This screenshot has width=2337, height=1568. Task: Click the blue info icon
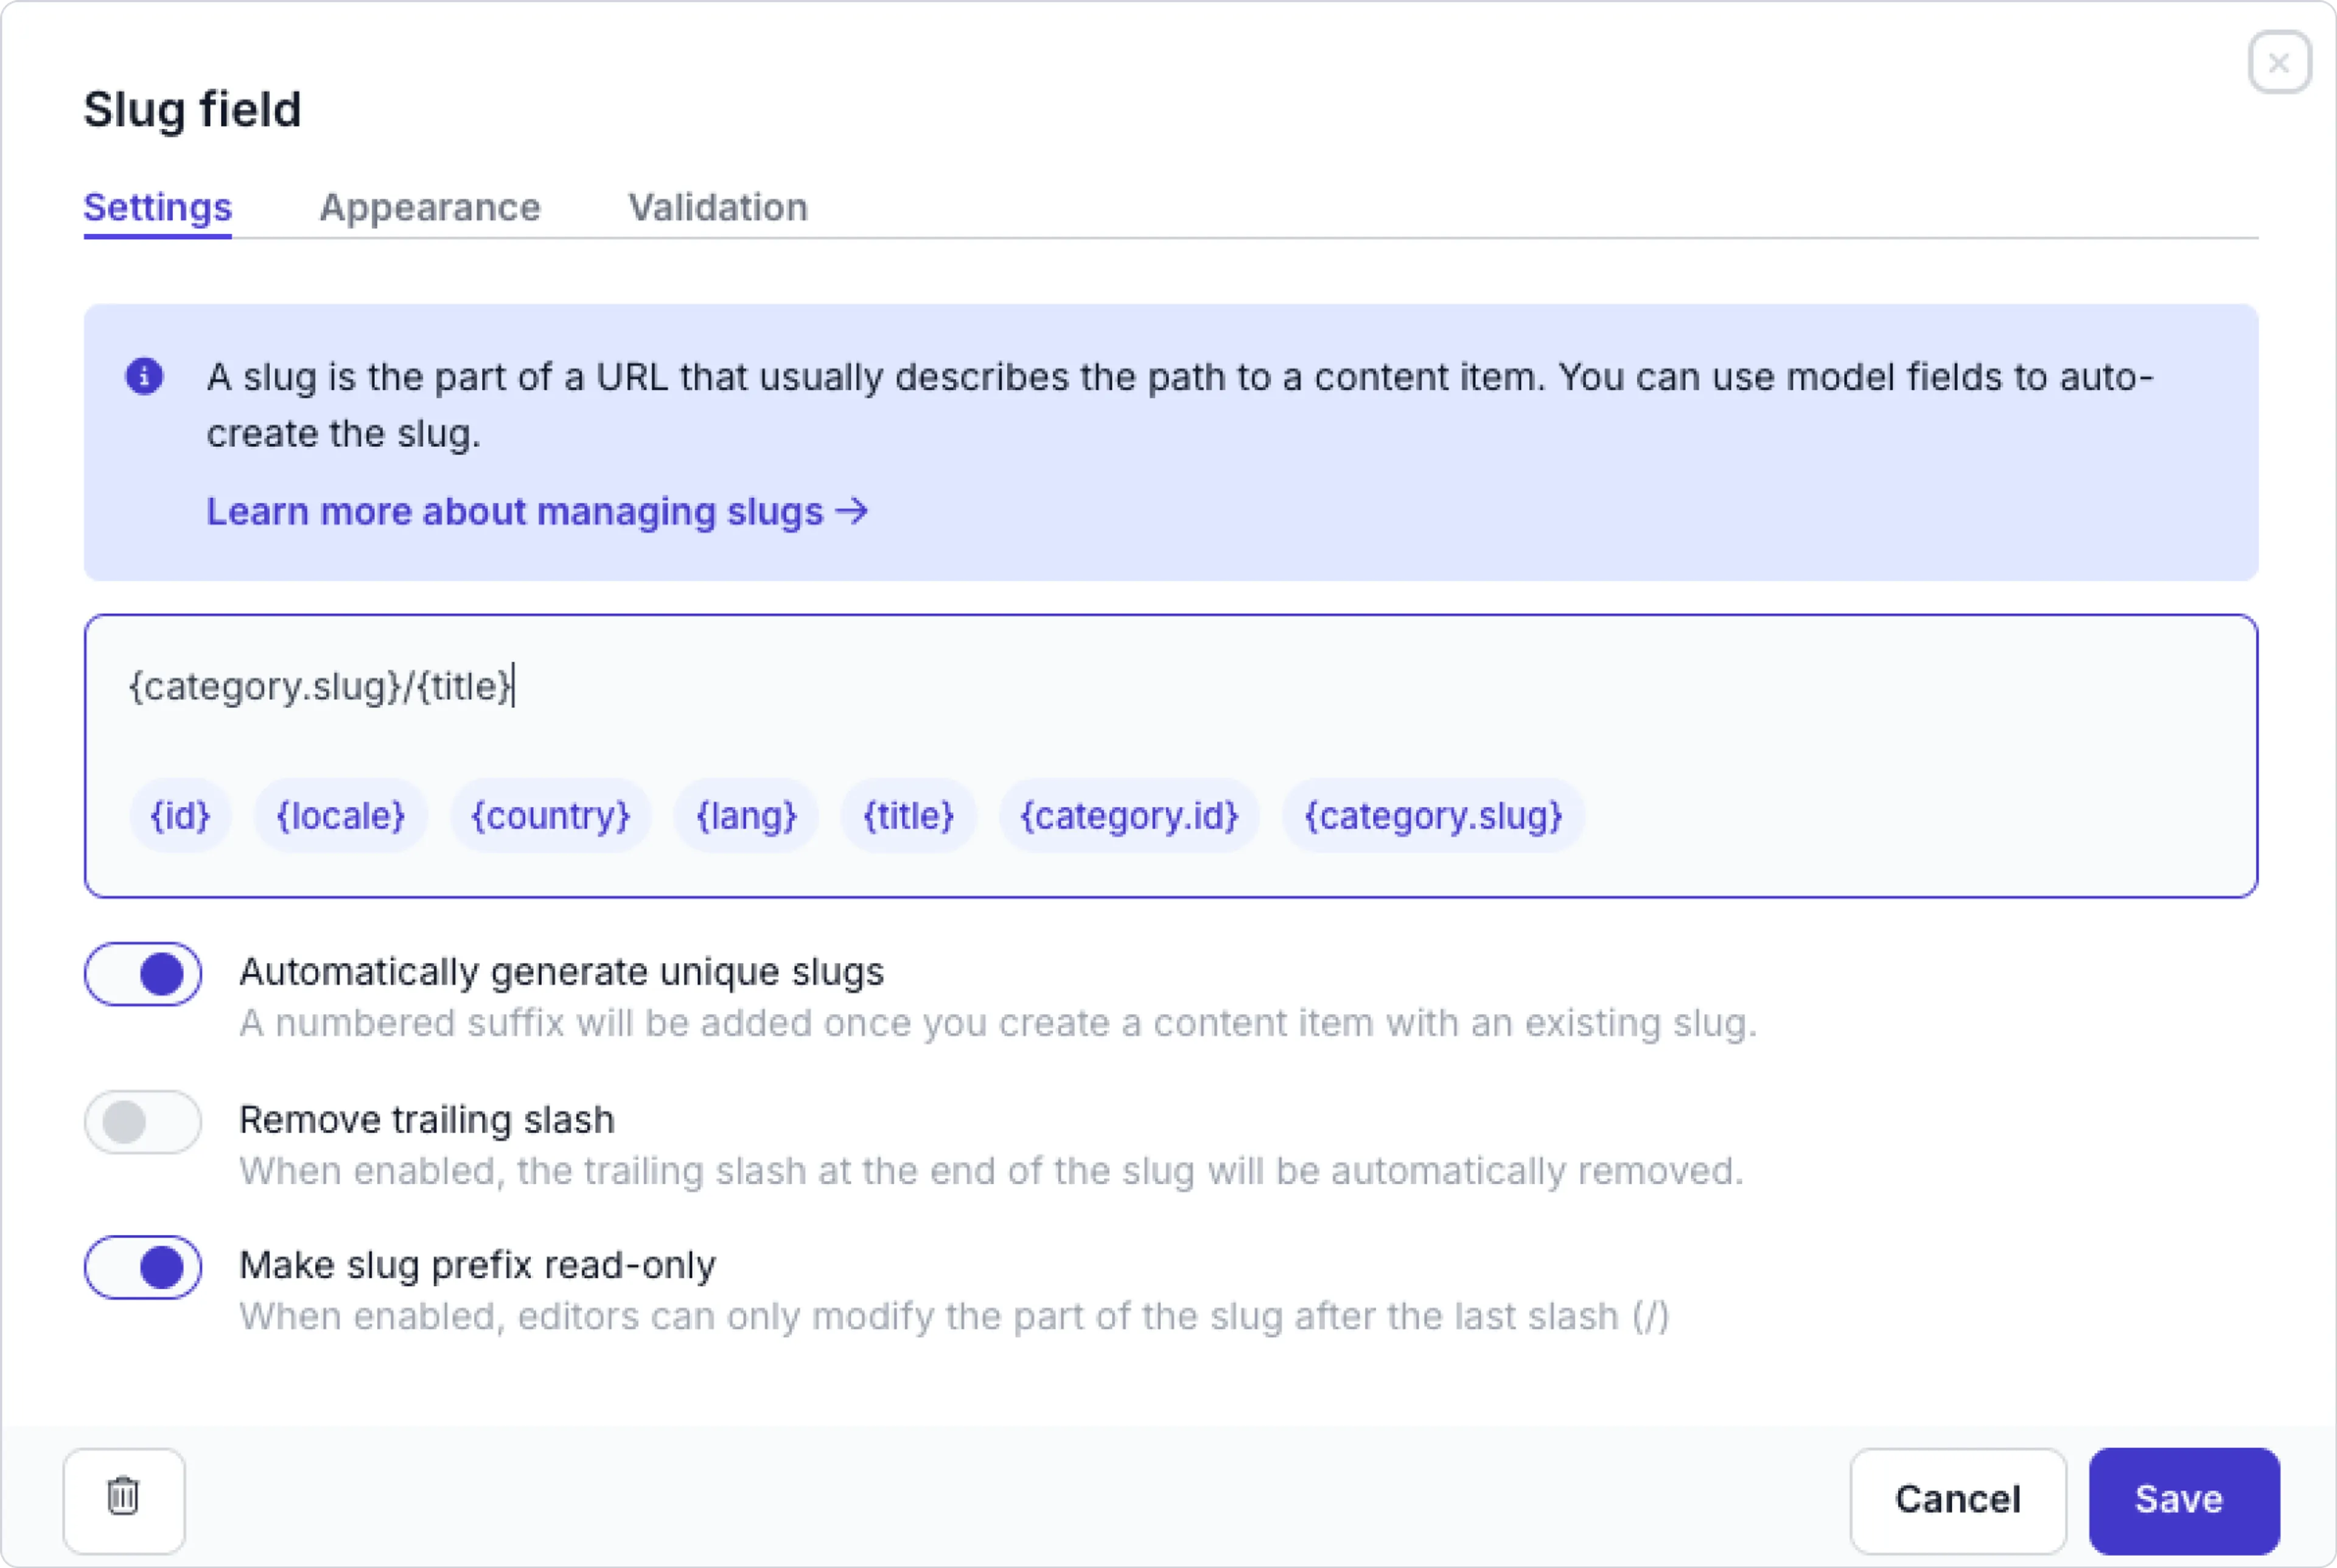144,377
